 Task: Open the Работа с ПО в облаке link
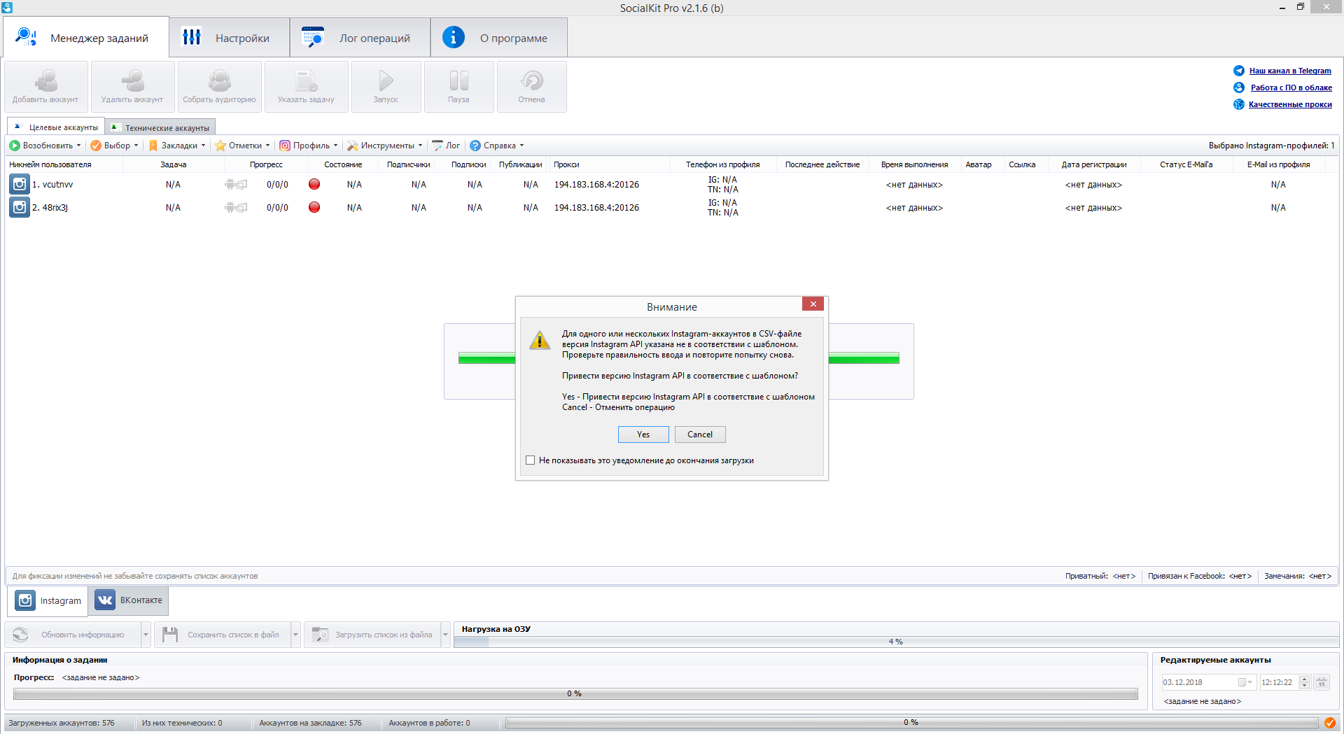(x=1291, y=87)
